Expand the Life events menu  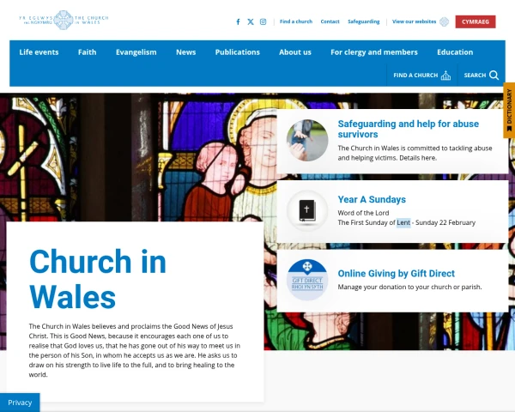(x=39, y=51)
